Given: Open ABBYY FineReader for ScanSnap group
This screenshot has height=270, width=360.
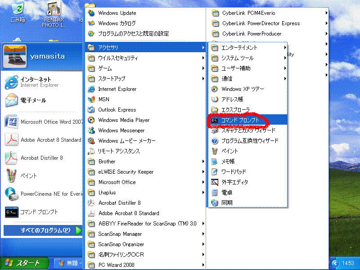Looking at the screenshot, I should 145,223.
